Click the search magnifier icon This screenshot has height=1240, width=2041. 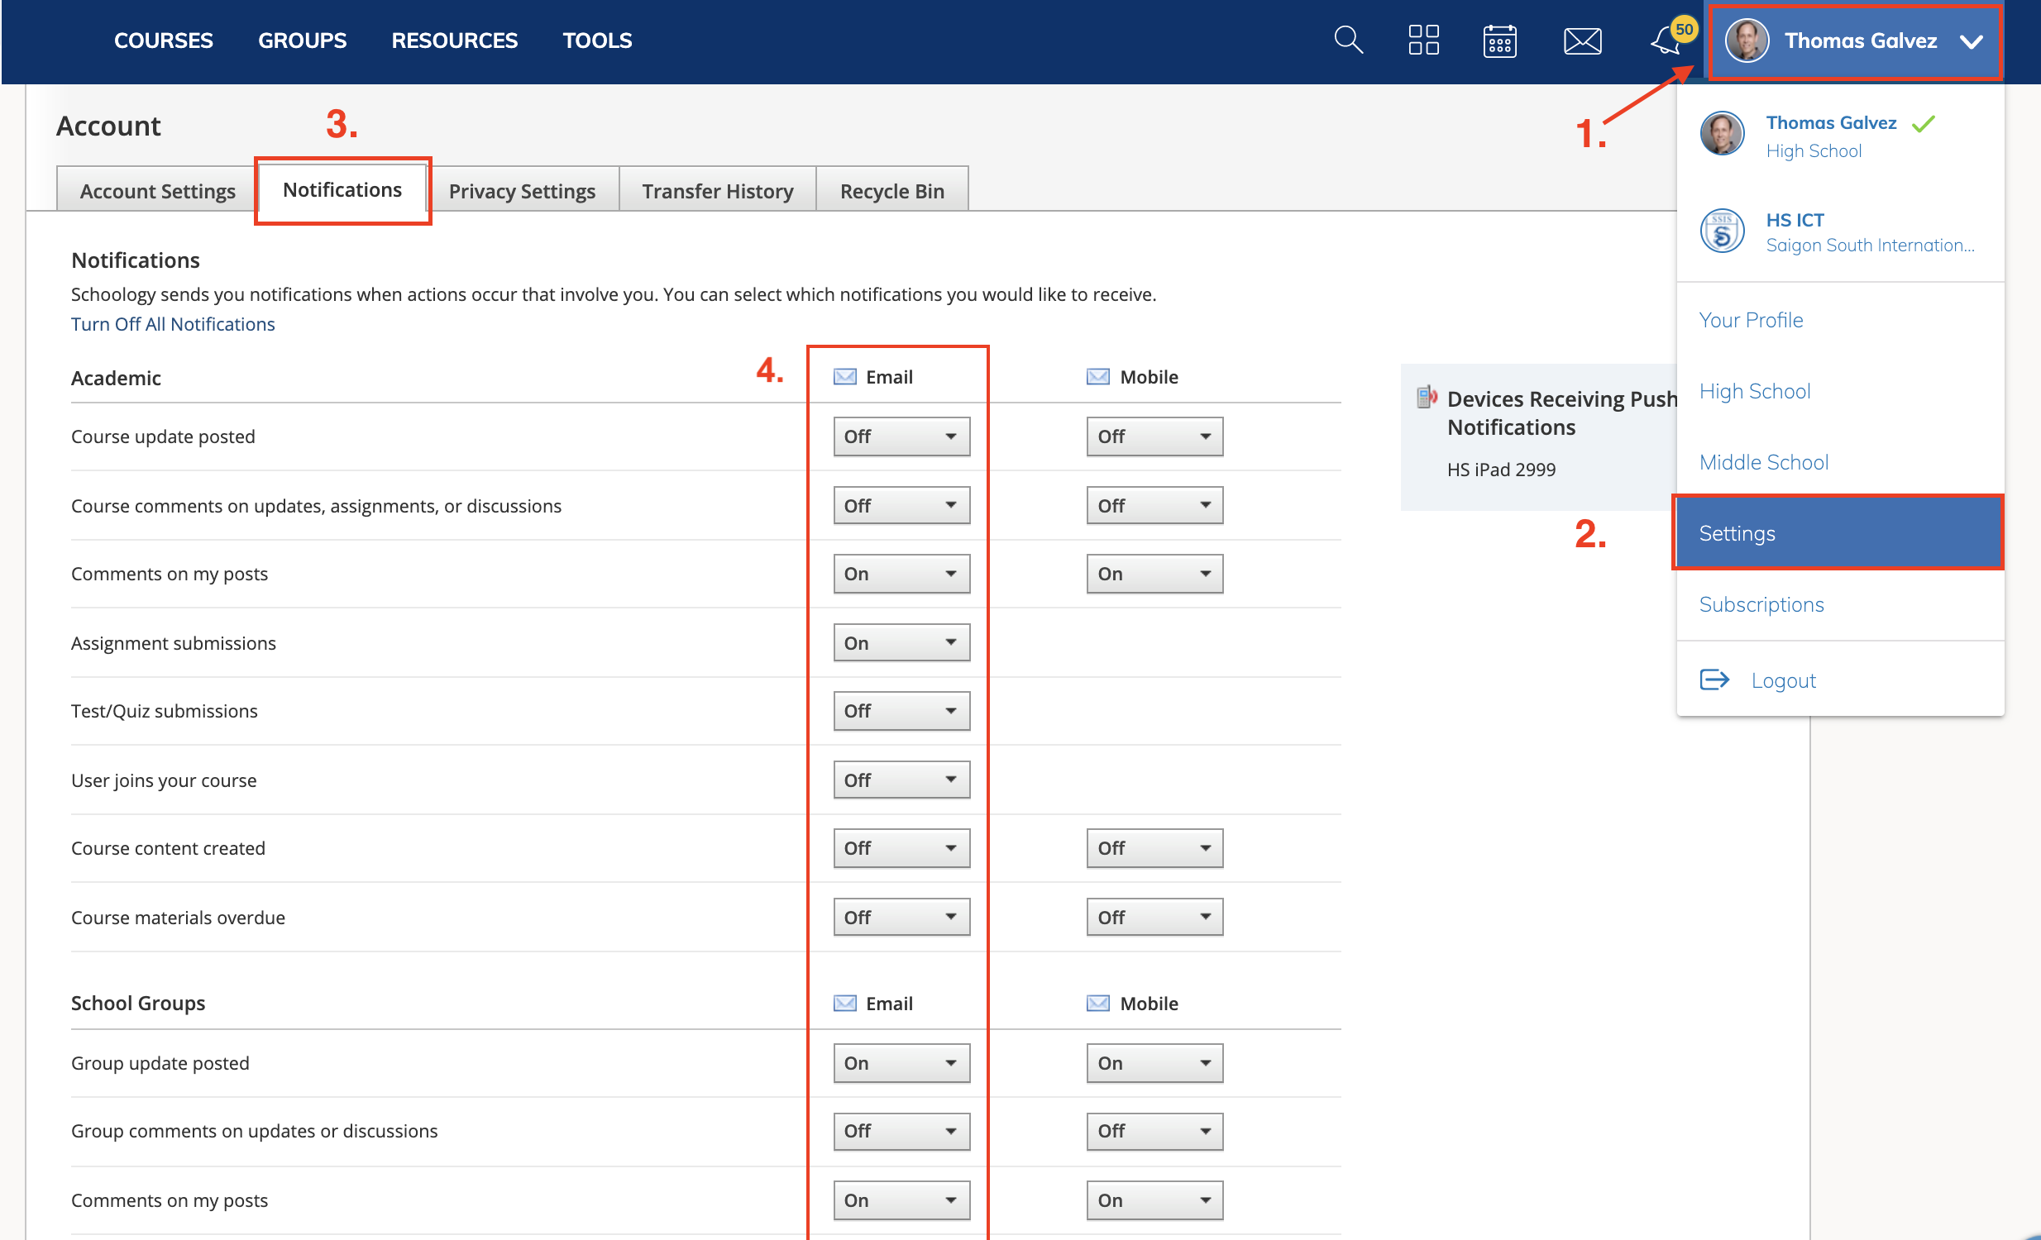coord(1348,40)
